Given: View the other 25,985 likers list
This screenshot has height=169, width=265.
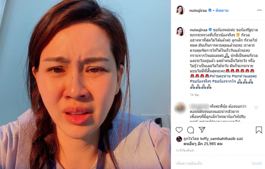Looking at the screenshot, I should point(203,144).
